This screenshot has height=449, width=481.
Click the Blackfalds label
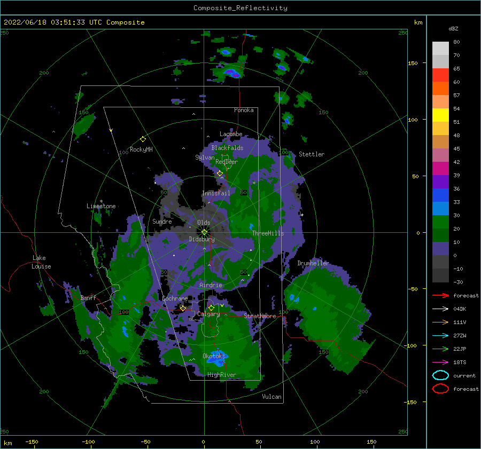coord(227,148)
